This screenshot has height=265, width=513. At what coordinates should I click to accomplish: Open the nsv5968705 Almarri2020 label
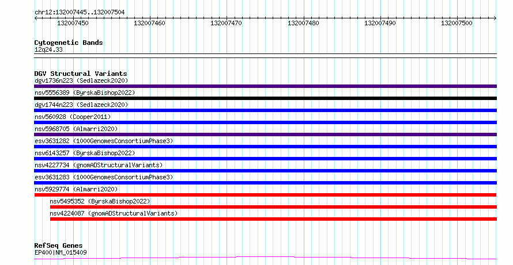(76, 129)
